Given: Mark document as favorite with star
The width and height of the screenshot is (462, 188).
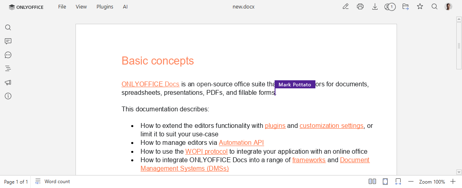Looking at the screenshot, I should tap(420, 7).
